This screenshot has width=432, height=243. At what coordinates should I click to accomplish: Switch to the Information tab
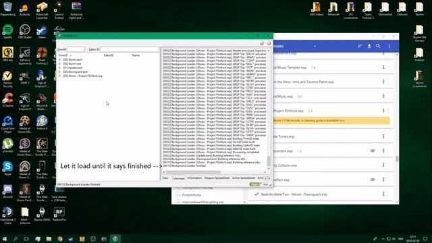(x=194, y=178)
